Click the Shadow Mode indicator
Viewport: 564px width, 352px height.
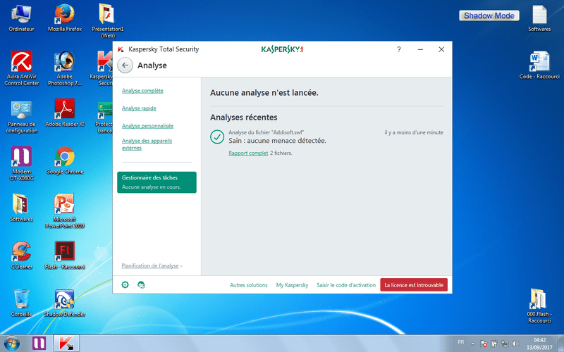tap(489, 15)
